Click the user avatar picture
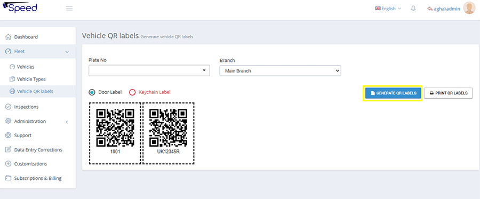This screenshot has height=199, width=480. click(469, 8)
